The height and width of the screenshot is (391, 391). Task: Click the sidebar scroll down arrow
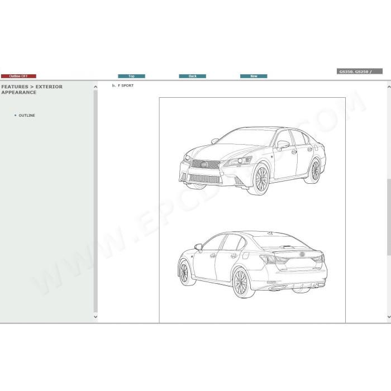(96, 317)
